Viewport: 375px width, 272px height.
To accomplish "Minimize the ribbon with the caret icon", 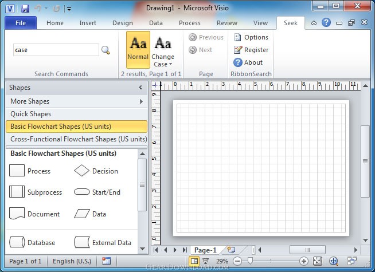I will pyautogui.click(x=314, y=23).
